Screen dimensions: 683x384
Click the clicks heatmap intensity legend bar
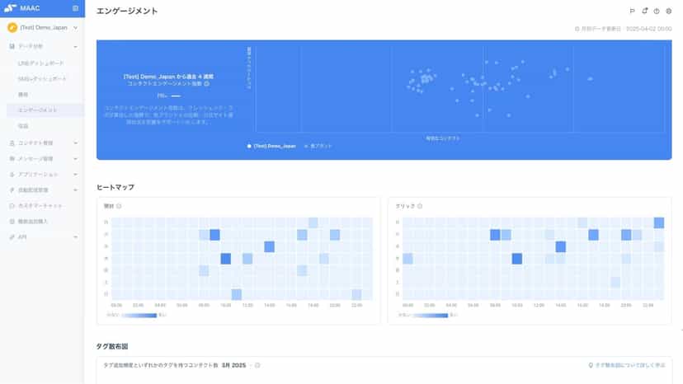pyautogui.click(x=430, y=316)
